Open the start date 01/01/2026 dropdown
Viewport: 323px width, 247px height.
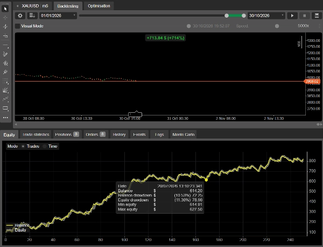point(58,16)
